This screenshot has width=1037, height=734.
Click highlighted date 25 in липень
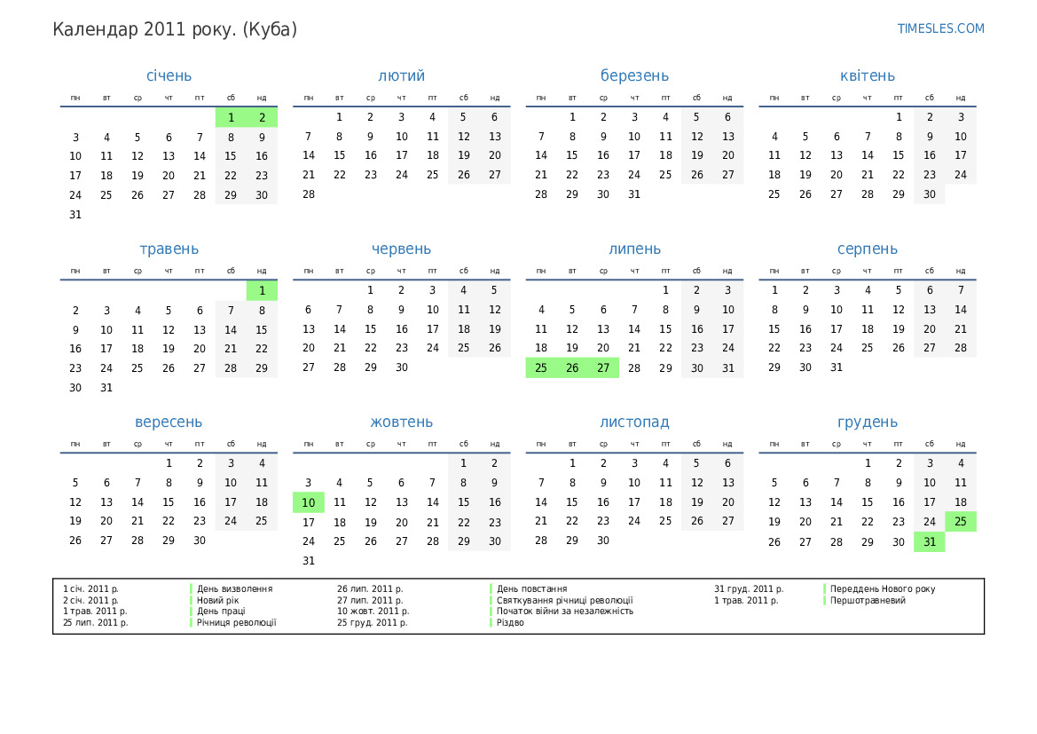tap(541, 368)
